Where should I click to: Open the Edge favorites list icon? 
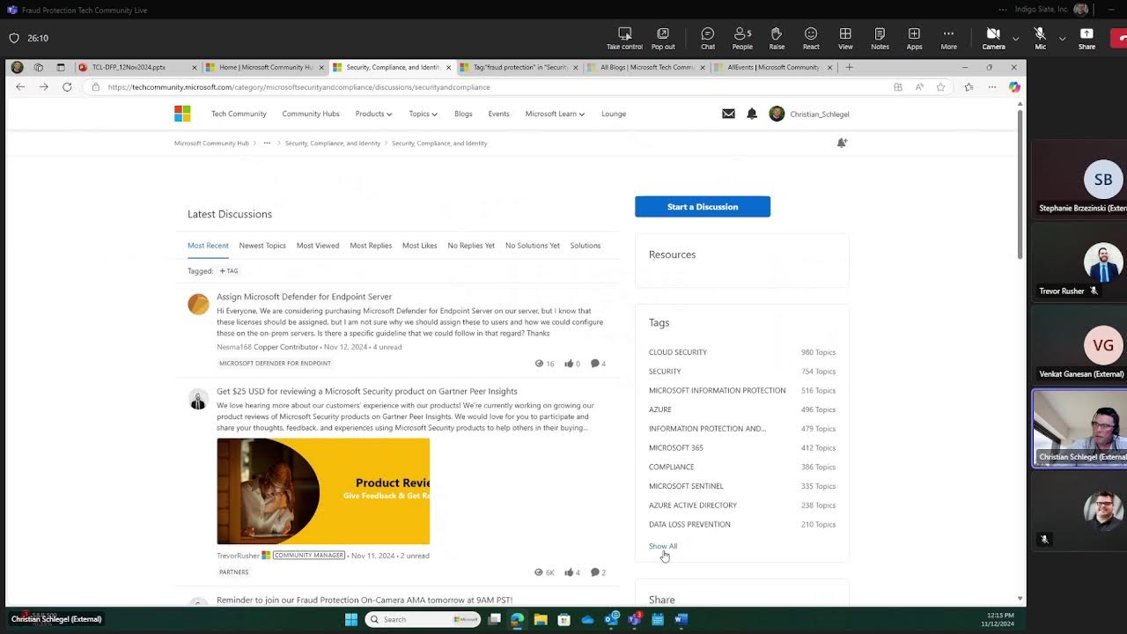click(969, 87)
